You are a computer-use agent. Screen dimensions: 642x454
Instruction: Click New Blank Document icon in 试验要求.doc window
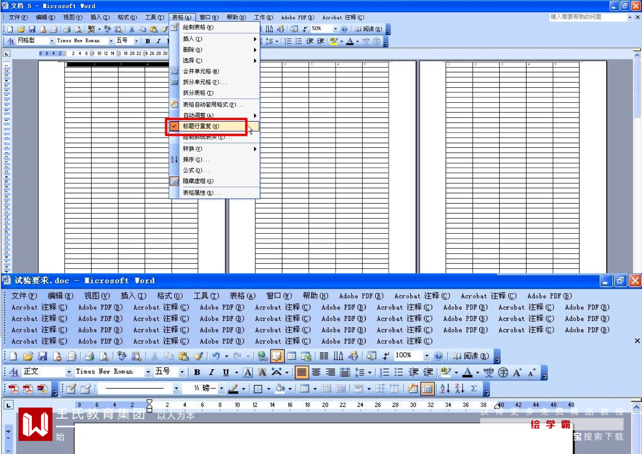13,356
